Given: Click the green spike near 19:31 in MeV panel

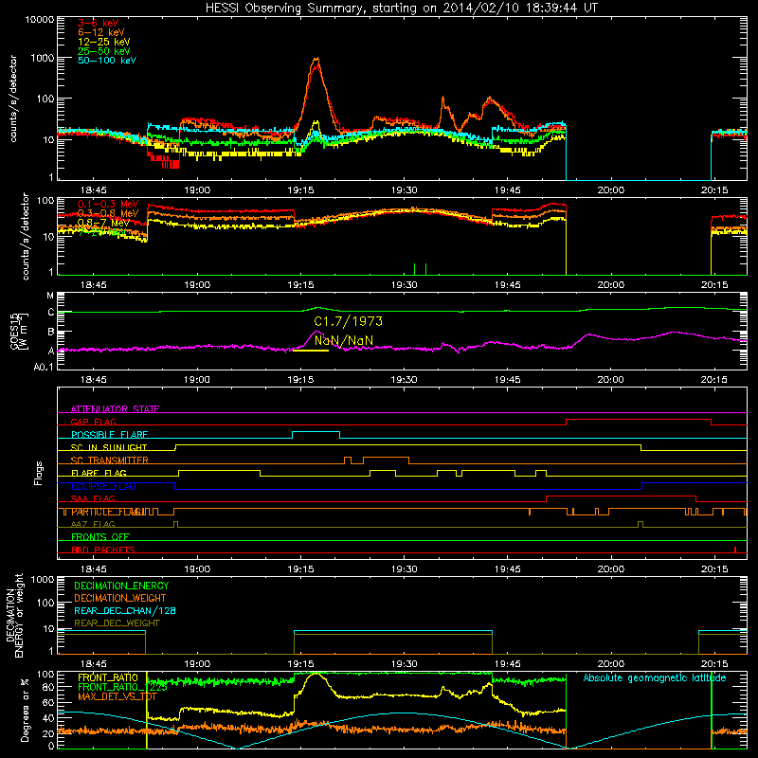Looking at the screenshot, I should (x=415, y=269).
